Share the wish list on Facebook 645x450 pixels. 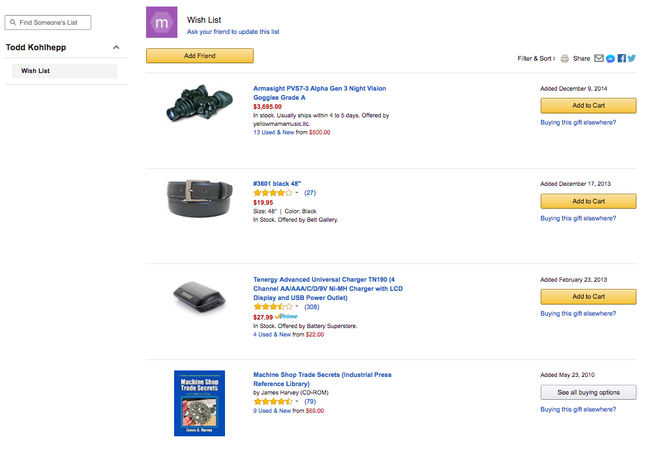pyautogui.click(x=621, y=58)
